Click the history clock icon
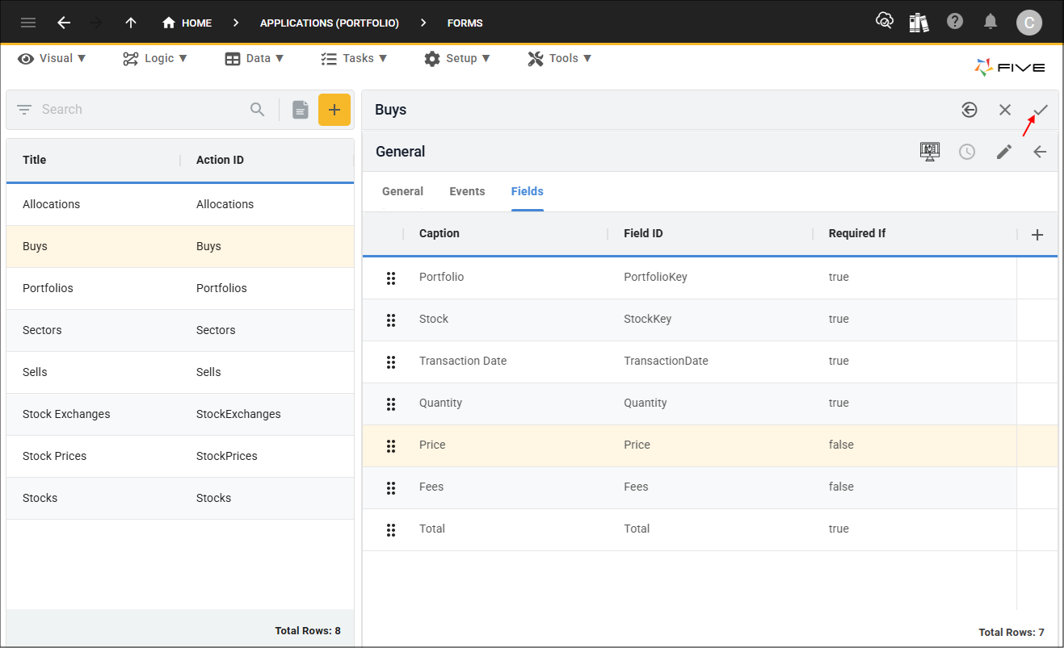The height and width of the screenshot is (648, 1064). (967, 152)
